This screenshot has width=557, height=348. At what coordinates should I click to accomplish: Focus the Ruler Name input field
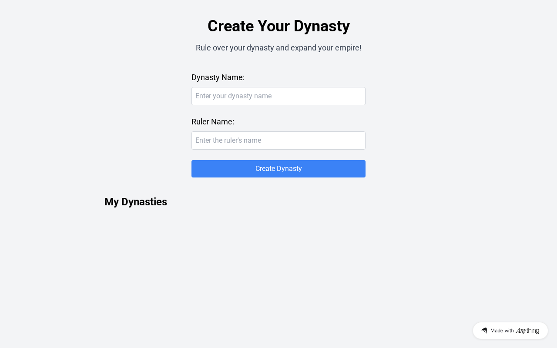click(278, 141)
